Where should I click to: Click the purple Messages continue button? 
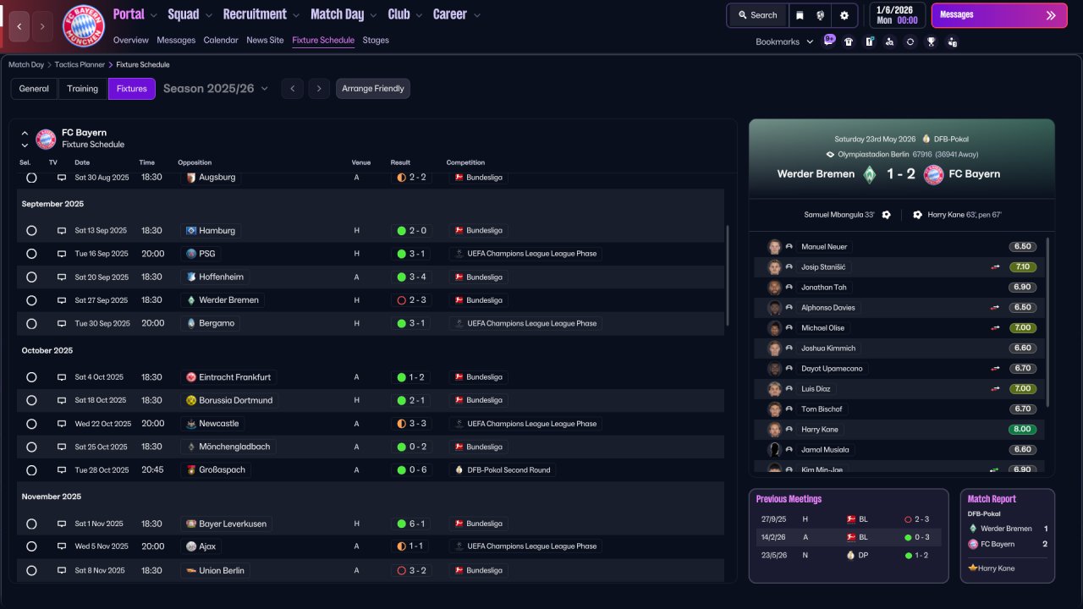999,15
